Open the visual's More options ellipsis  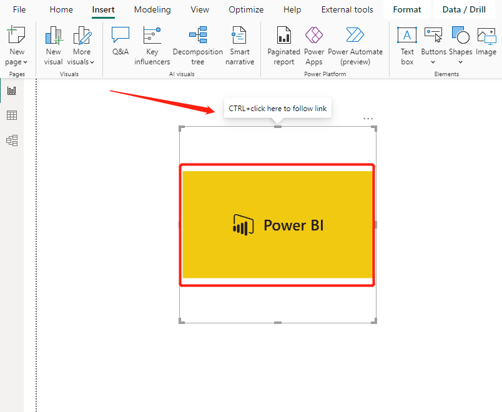click(x=368, y=119)
